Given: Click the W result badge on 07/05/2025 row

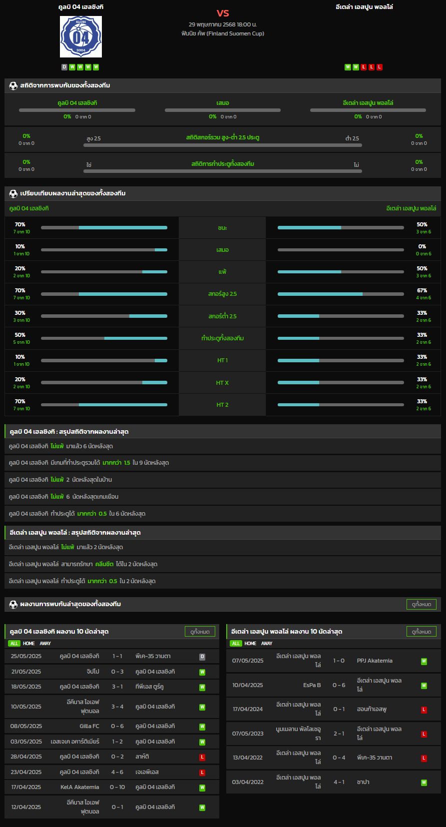Looking at the screenshot, I should tap(424, 661).
